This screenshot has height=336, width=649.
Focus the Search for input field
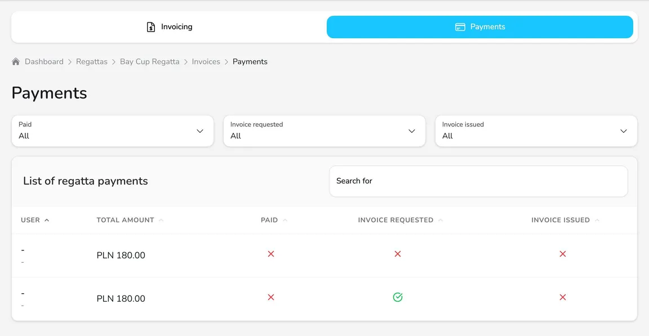pyautogui.click(x=478, y=181)
